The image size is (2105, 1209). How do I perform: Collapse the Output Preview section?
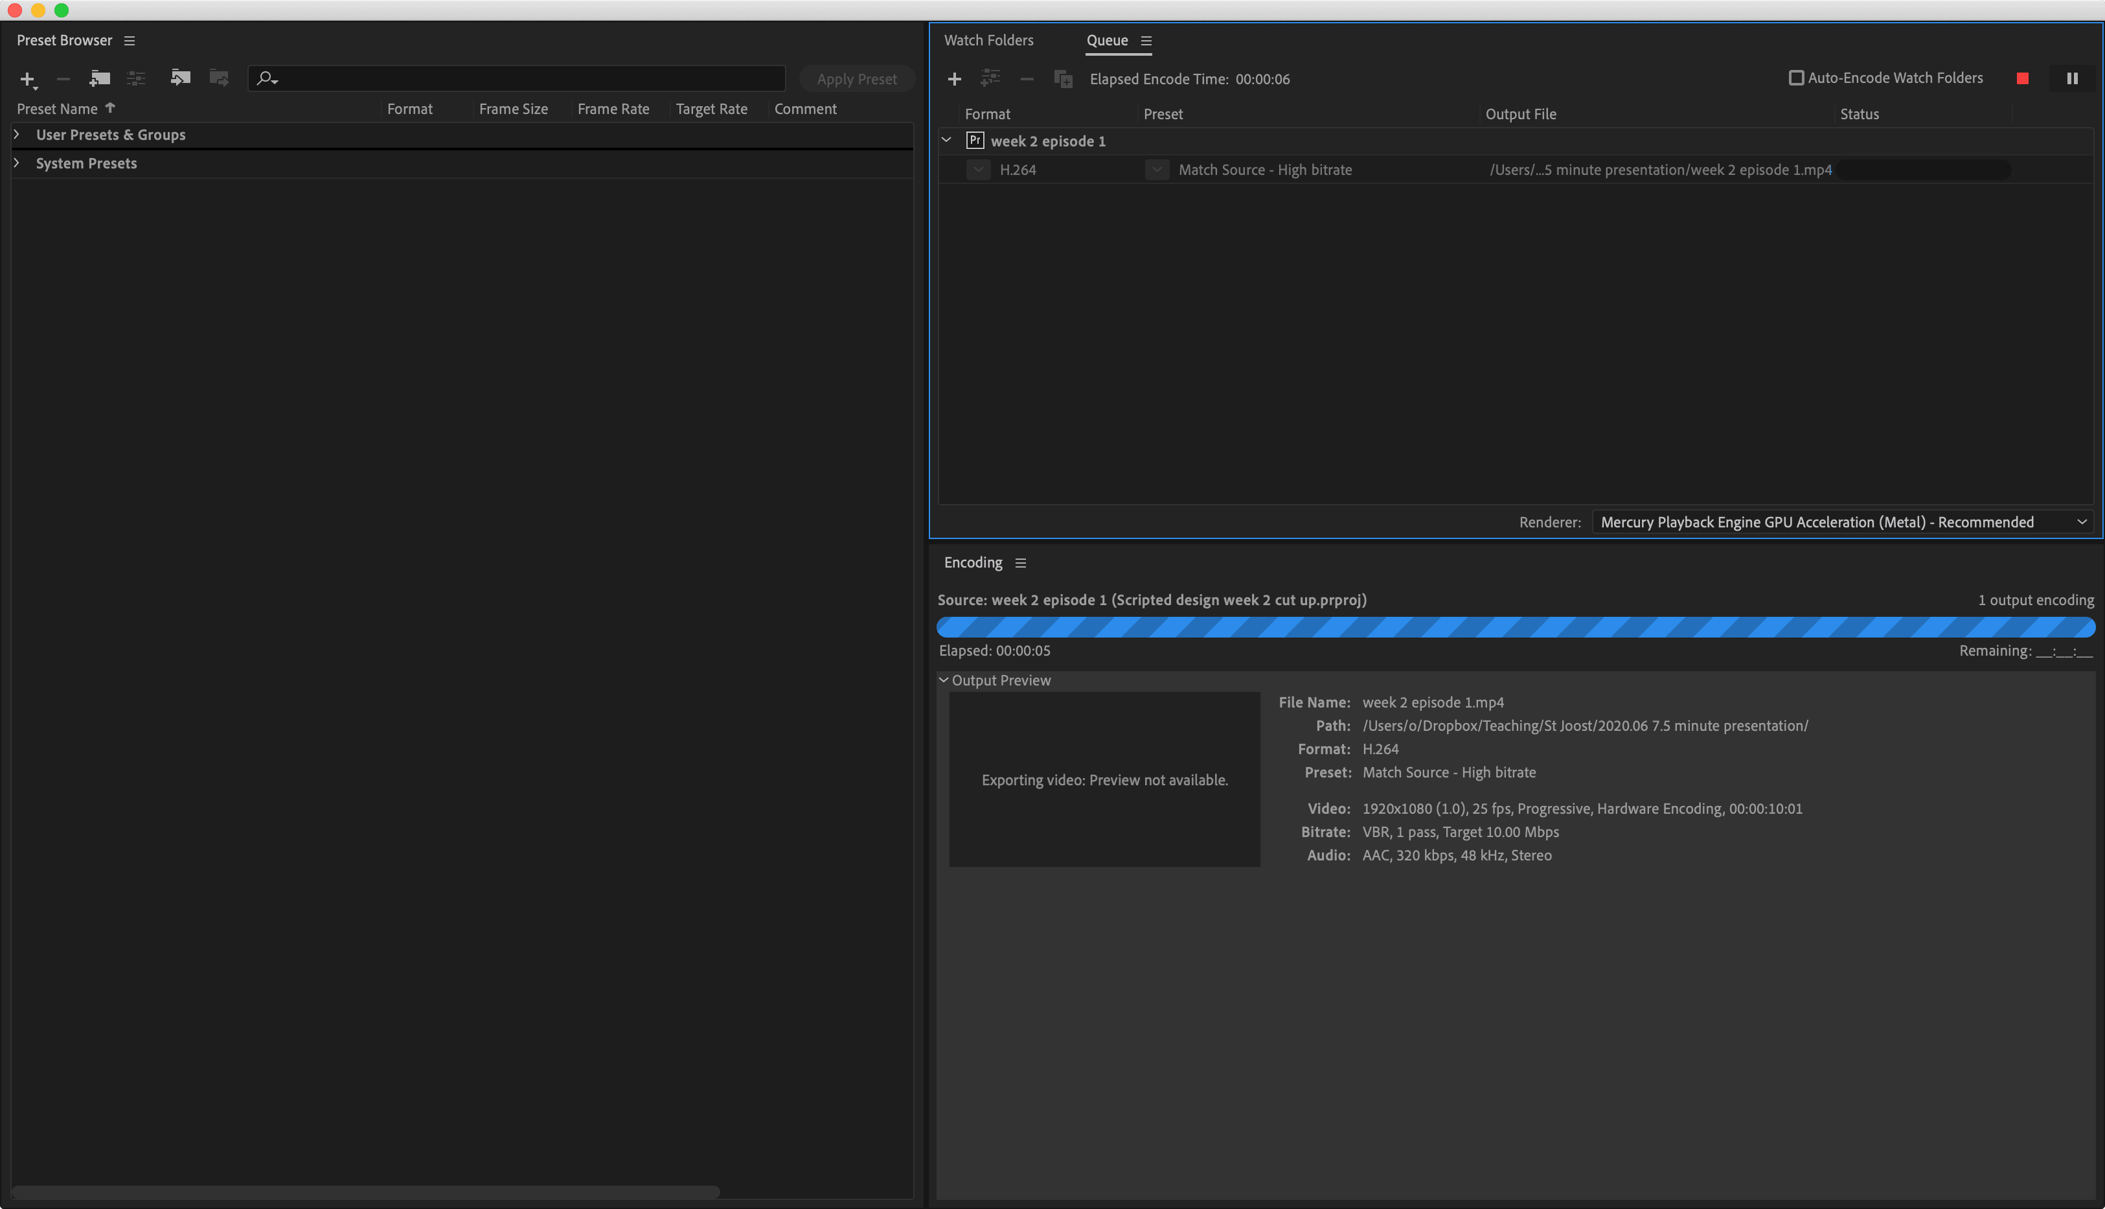point(944,680)
